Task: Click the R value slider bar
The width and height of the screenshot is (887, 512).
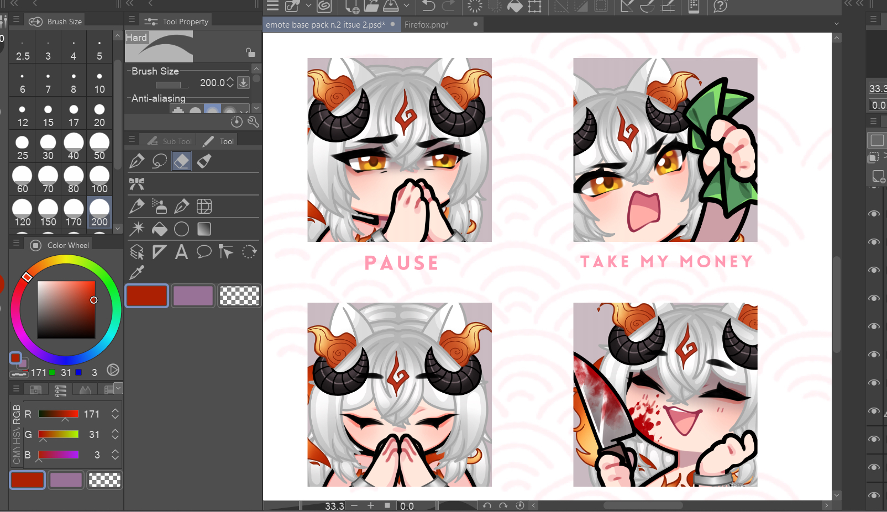Action: tap(58, 414)
